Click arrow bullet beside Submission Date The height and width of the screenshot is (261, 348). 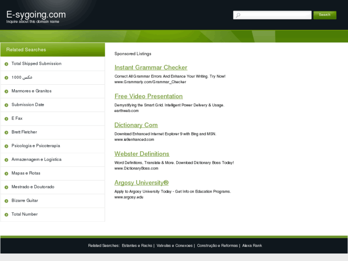tap(6, 105)
